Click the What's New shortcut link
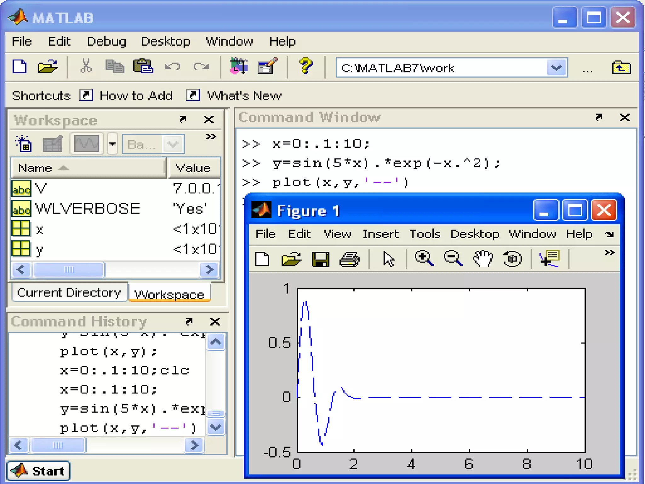The image size is (645, 484). [x=244, y=95]
